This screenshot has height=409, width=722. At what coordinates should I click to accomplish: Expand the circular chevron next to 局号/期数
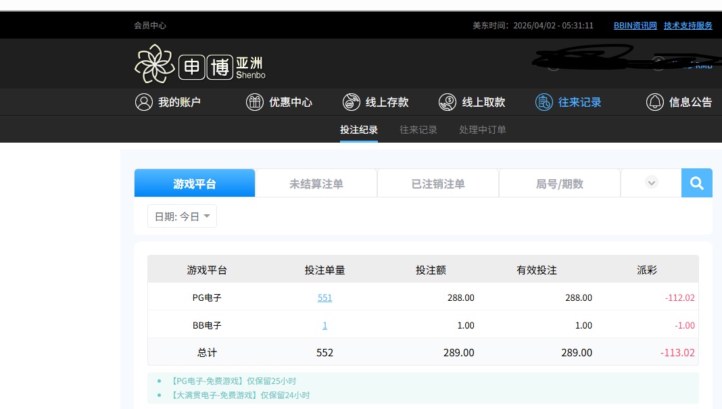651,183
